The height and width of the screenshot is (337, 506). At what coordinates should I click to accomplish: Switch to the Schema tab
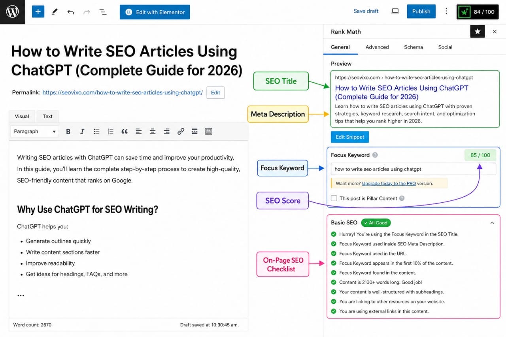coord(413,47)
